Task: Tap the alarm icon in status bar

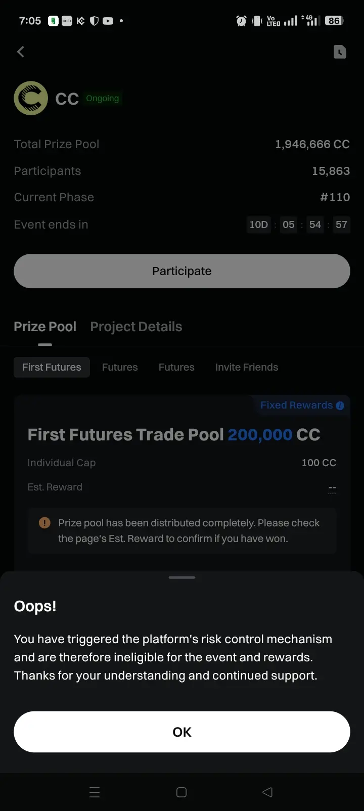Action: [241, 21]
